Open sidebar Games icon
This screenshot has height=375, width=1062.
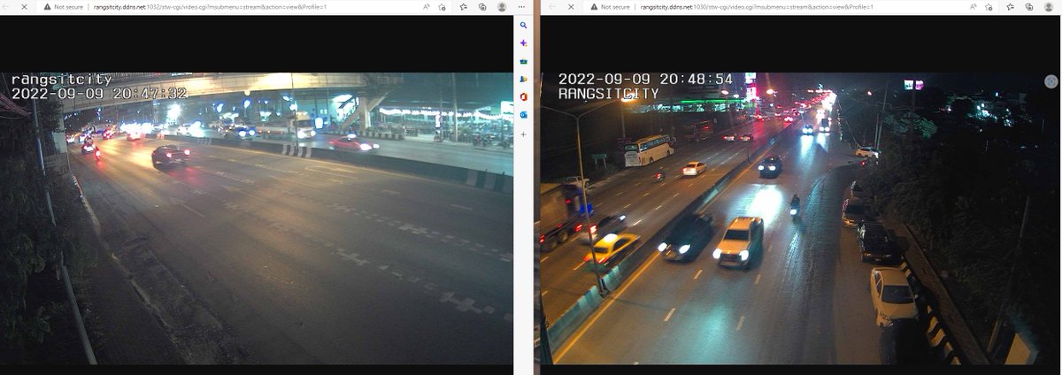tap(524, 79)
